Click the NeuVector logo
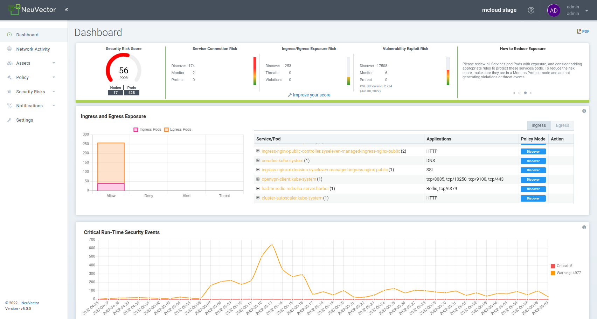The width and height of the screenshot is (597, 319). click(32, 10)
